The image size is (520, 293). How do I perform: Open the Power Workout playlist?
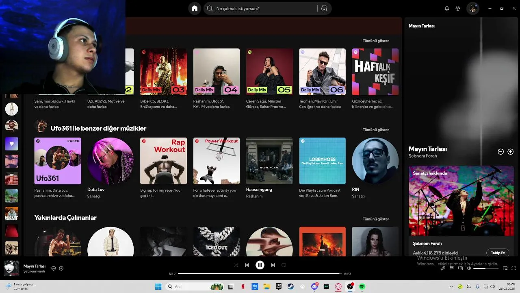pos(217,161)
